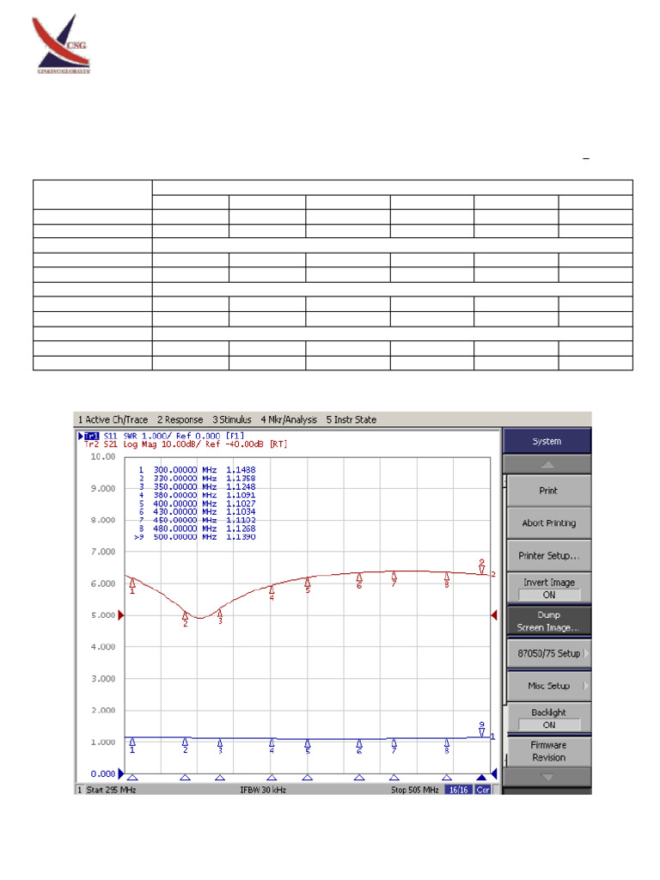Select blue SWR trace marker 1

132,746
